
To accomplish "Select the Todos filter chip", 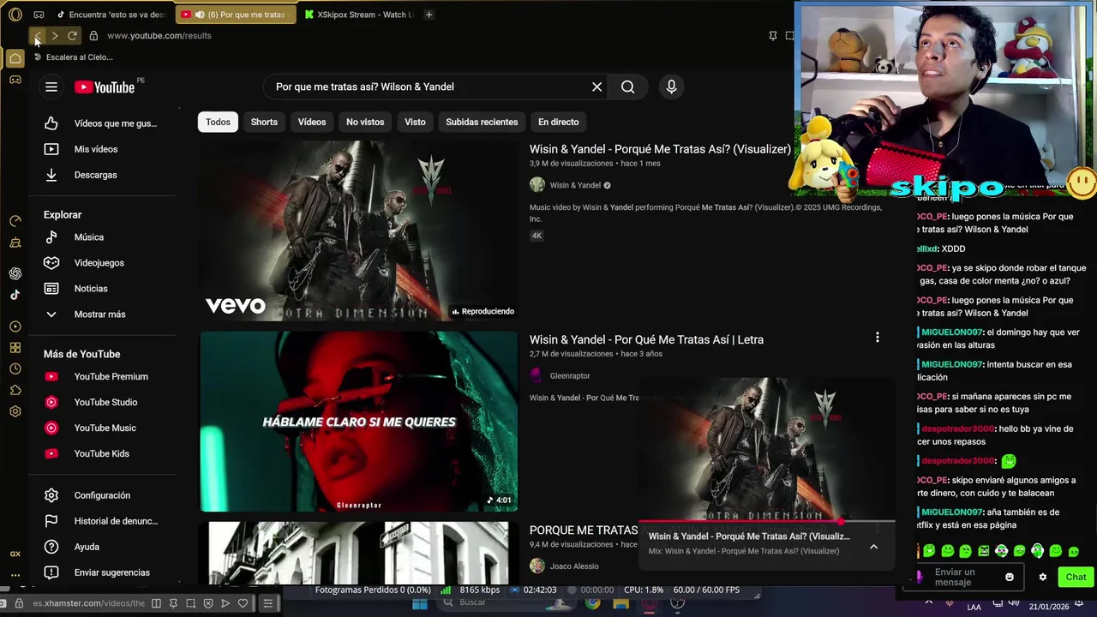I will coord(218,122).
